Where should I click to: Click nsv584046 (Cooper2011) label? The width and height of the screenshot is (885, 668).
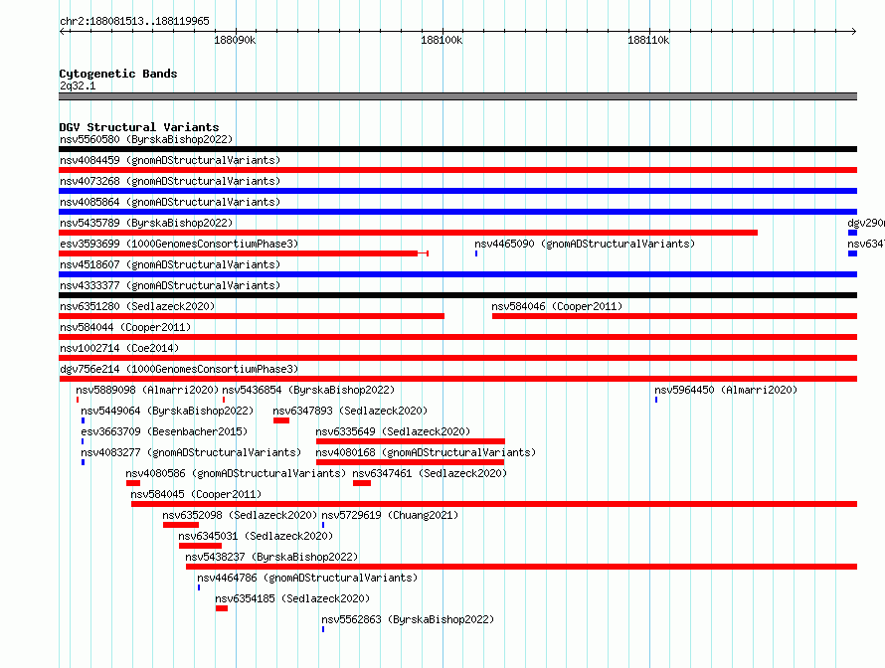tap(557, 306)
